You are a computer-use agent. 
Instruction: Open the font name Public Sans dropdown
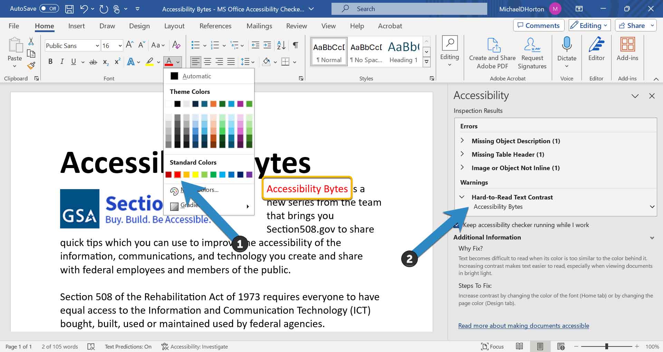pyautogui.click(x=97, y=46)
